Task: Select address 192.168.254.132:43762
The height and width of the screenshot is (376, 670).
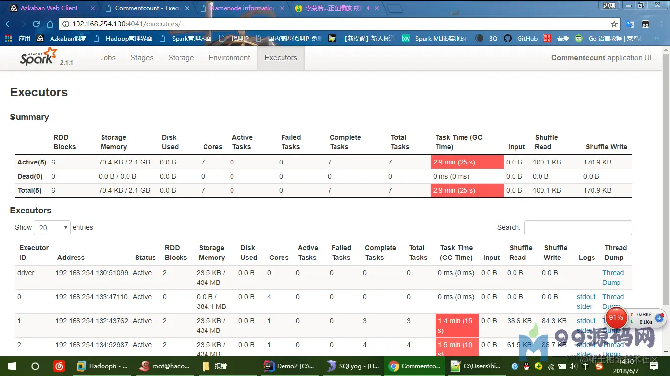Action: [x=92, y=321]
